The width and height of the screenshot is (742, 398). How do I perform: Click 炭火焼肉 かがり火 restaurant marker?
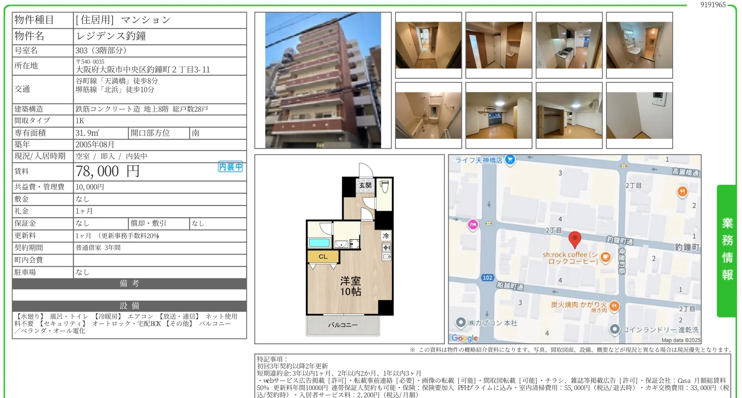click(614, 307)
